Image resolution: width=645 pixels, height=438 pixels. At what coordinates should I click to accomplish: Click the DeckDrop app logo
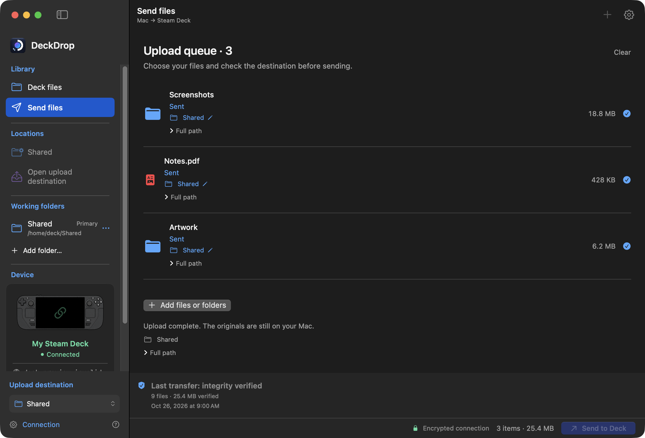coord(18,46)
